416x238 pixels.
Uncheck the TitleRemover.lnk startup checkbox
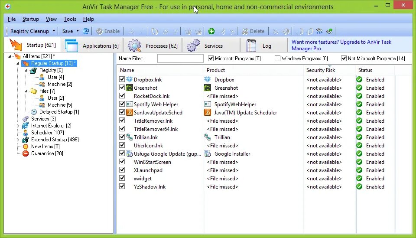tap(122, 120)
